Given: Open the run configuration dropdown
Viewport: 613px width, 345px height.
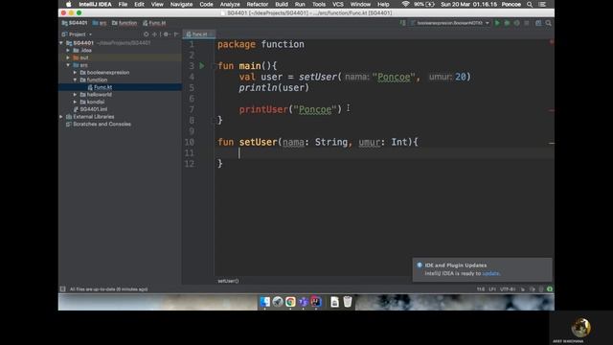Looking at the screenshot, I should click(450, 23).
